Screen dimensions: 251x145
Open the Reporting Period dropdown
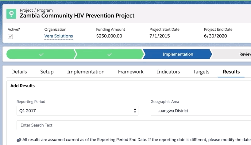pyautogui.click(x=77, y=111)
